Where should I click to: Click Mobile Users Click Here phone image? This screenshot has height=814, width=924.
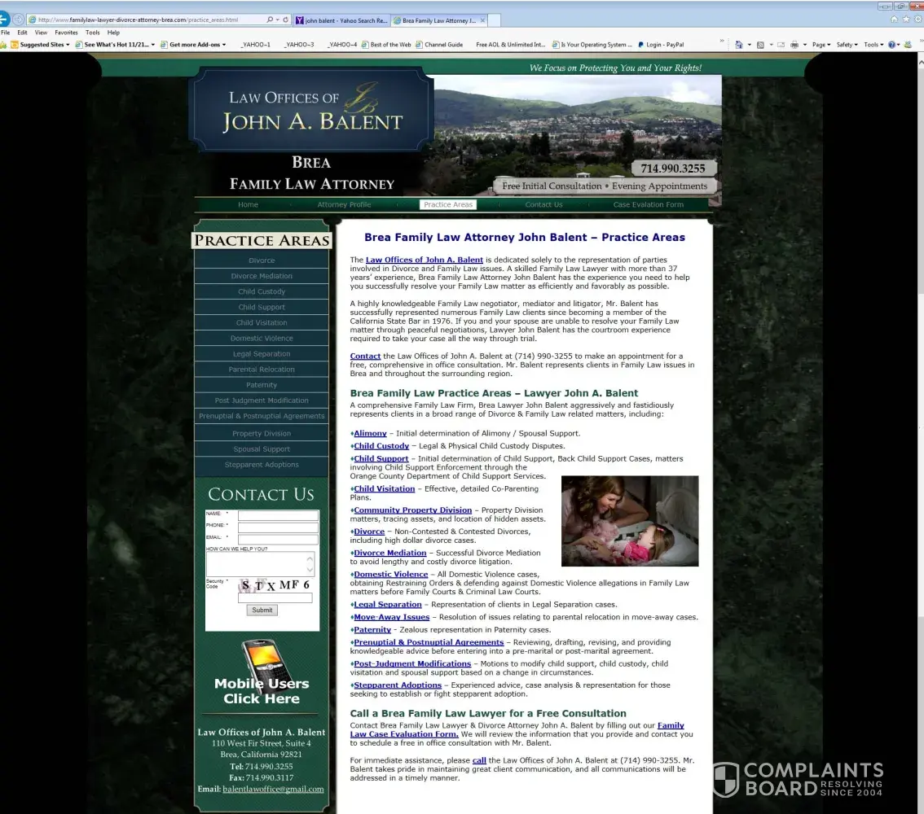262,672
